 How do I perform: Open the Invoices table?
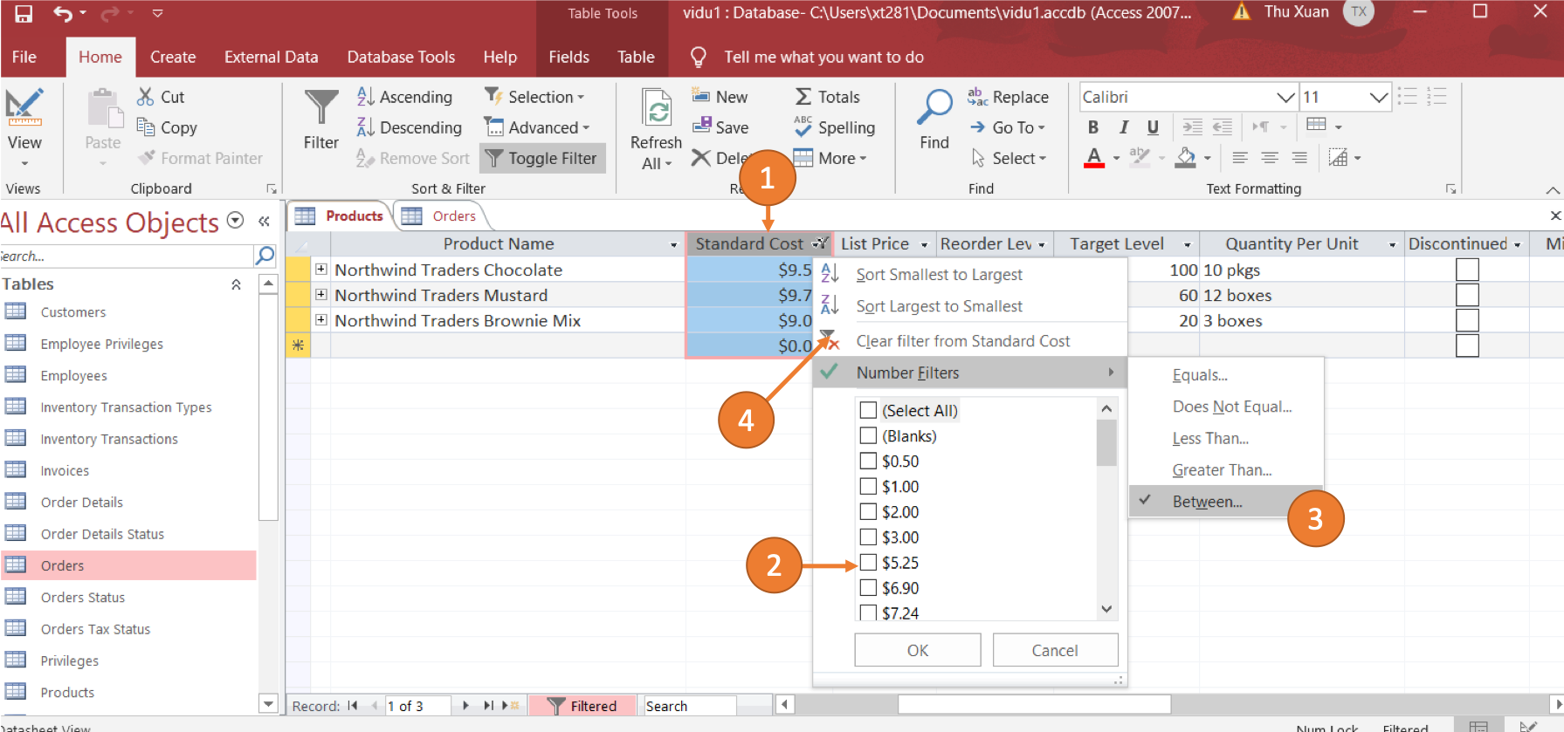(65, 470)
